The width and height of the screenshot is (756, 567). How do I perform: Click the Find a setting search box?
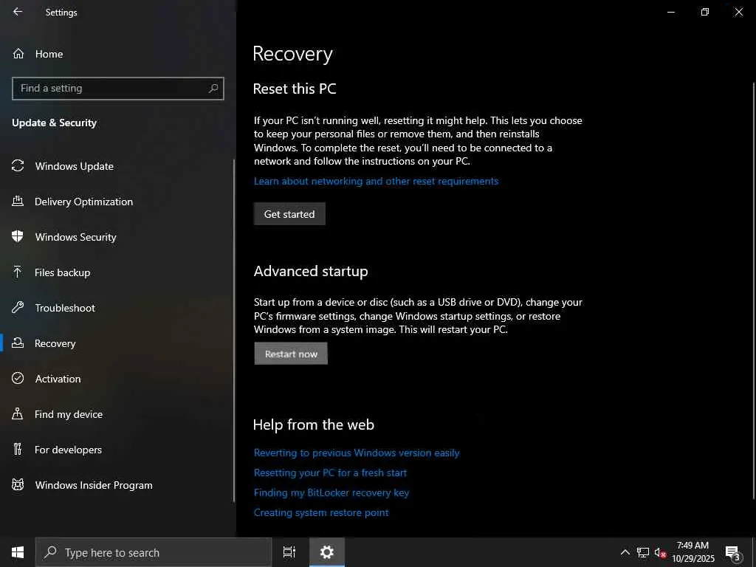point(117,89)
